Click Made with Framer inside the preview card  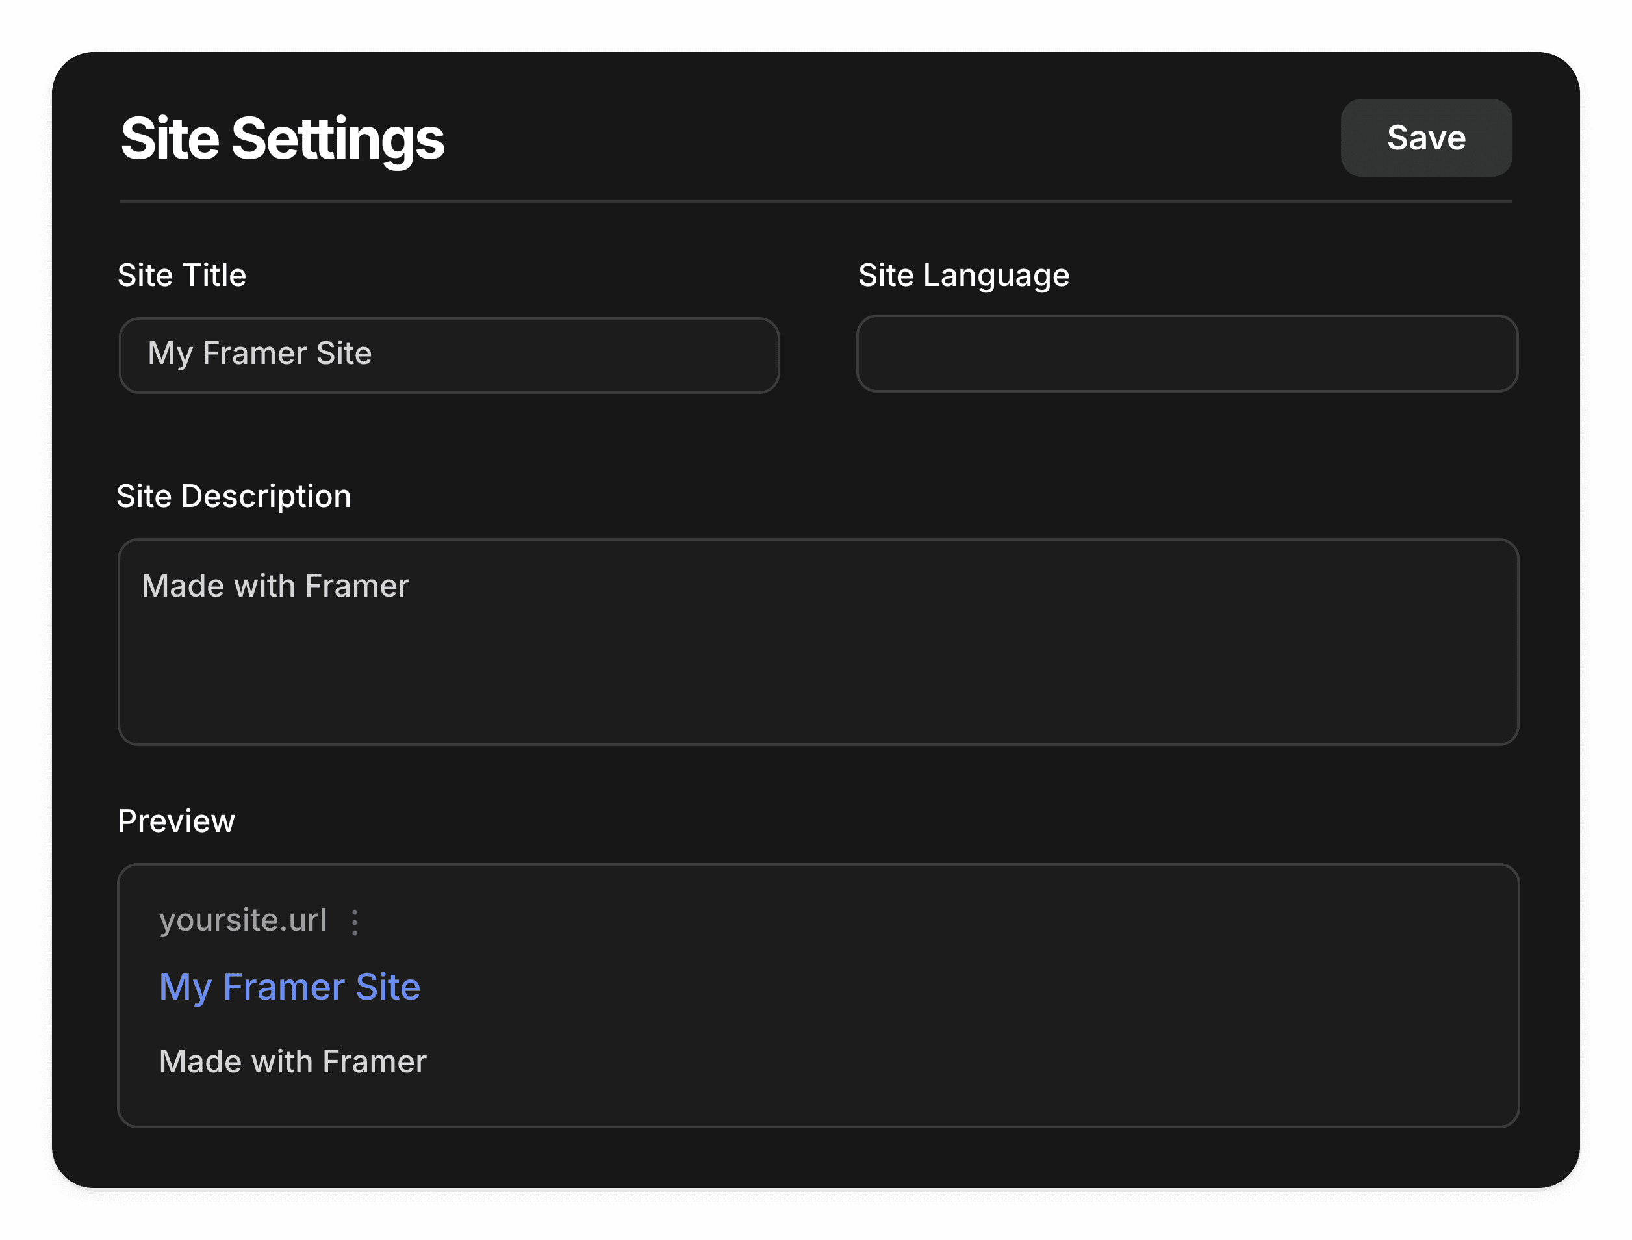point(293,1061)
